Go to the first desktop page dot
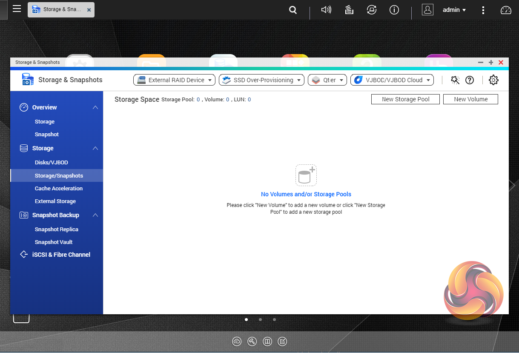Screen dimensions: 519x353 pos(246,319)
